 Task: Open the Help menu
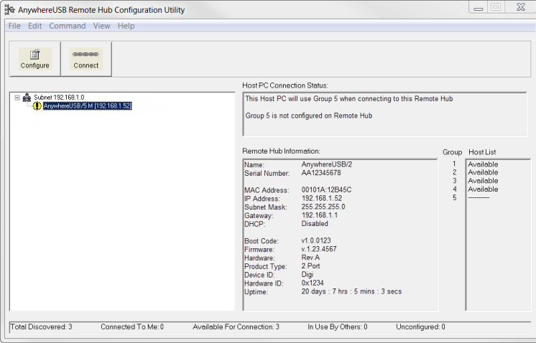point(126,26)
